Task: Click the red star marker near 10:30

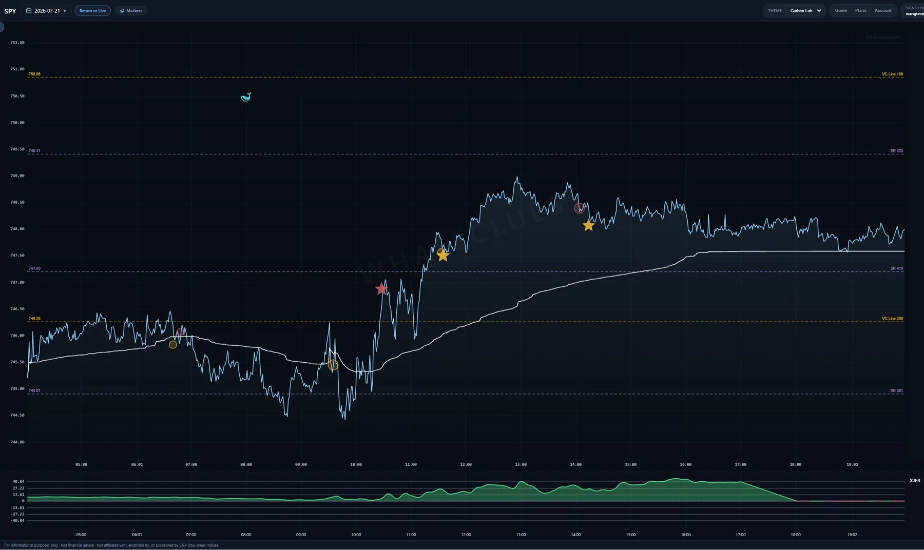Action: tap(381, 289)
